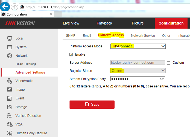This screenshot has width=190, height=137.
Task: Click the Storage disk icon
Action: coord(10,107)
